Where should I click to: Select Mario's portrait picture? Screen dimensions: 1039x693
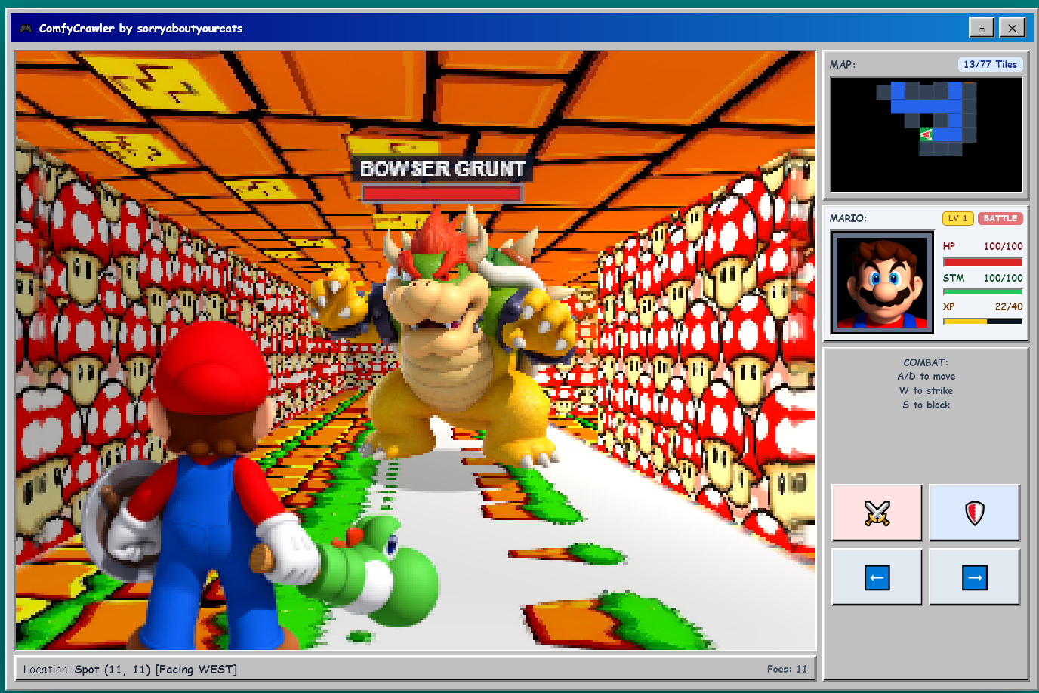(x=882, y=282)
